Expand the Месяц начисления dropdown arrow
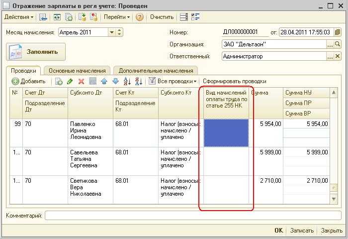 tap(112, 32)
